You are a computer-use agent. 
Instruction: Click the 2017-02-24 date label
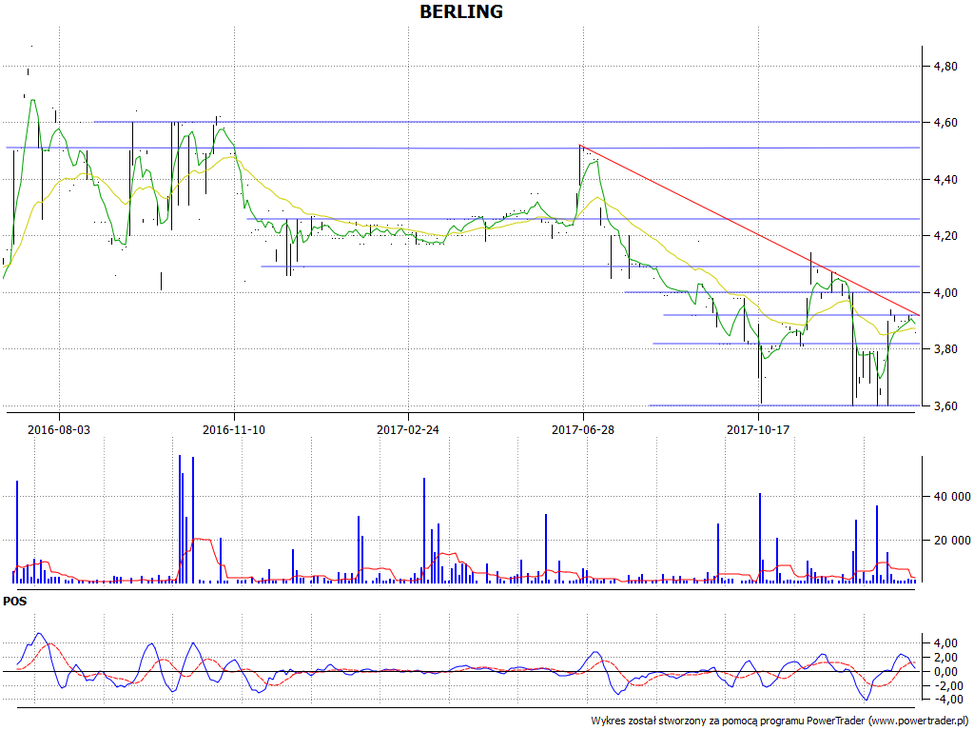tap(408, 429)
